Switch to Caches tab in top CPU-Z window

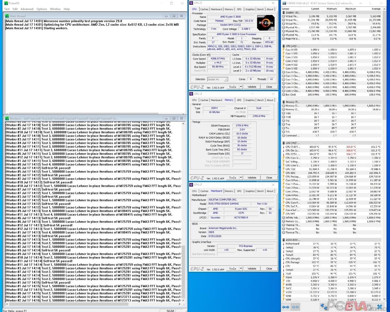pyautogui.click(x=204, y=9)
